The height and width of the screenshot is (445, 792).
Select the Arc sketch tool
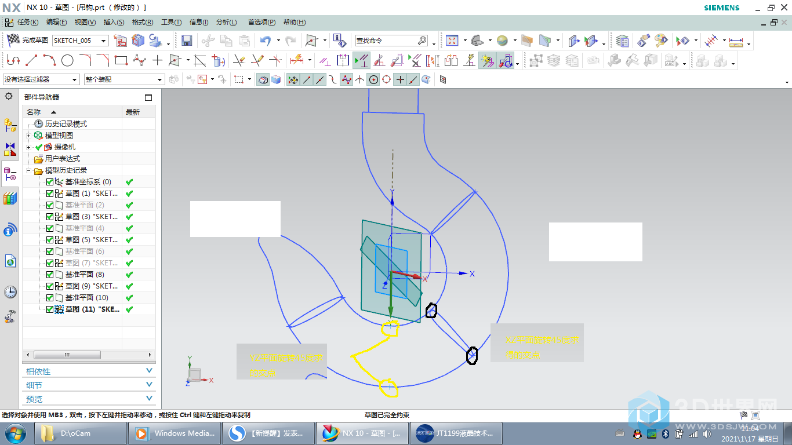tap(50, 60)
